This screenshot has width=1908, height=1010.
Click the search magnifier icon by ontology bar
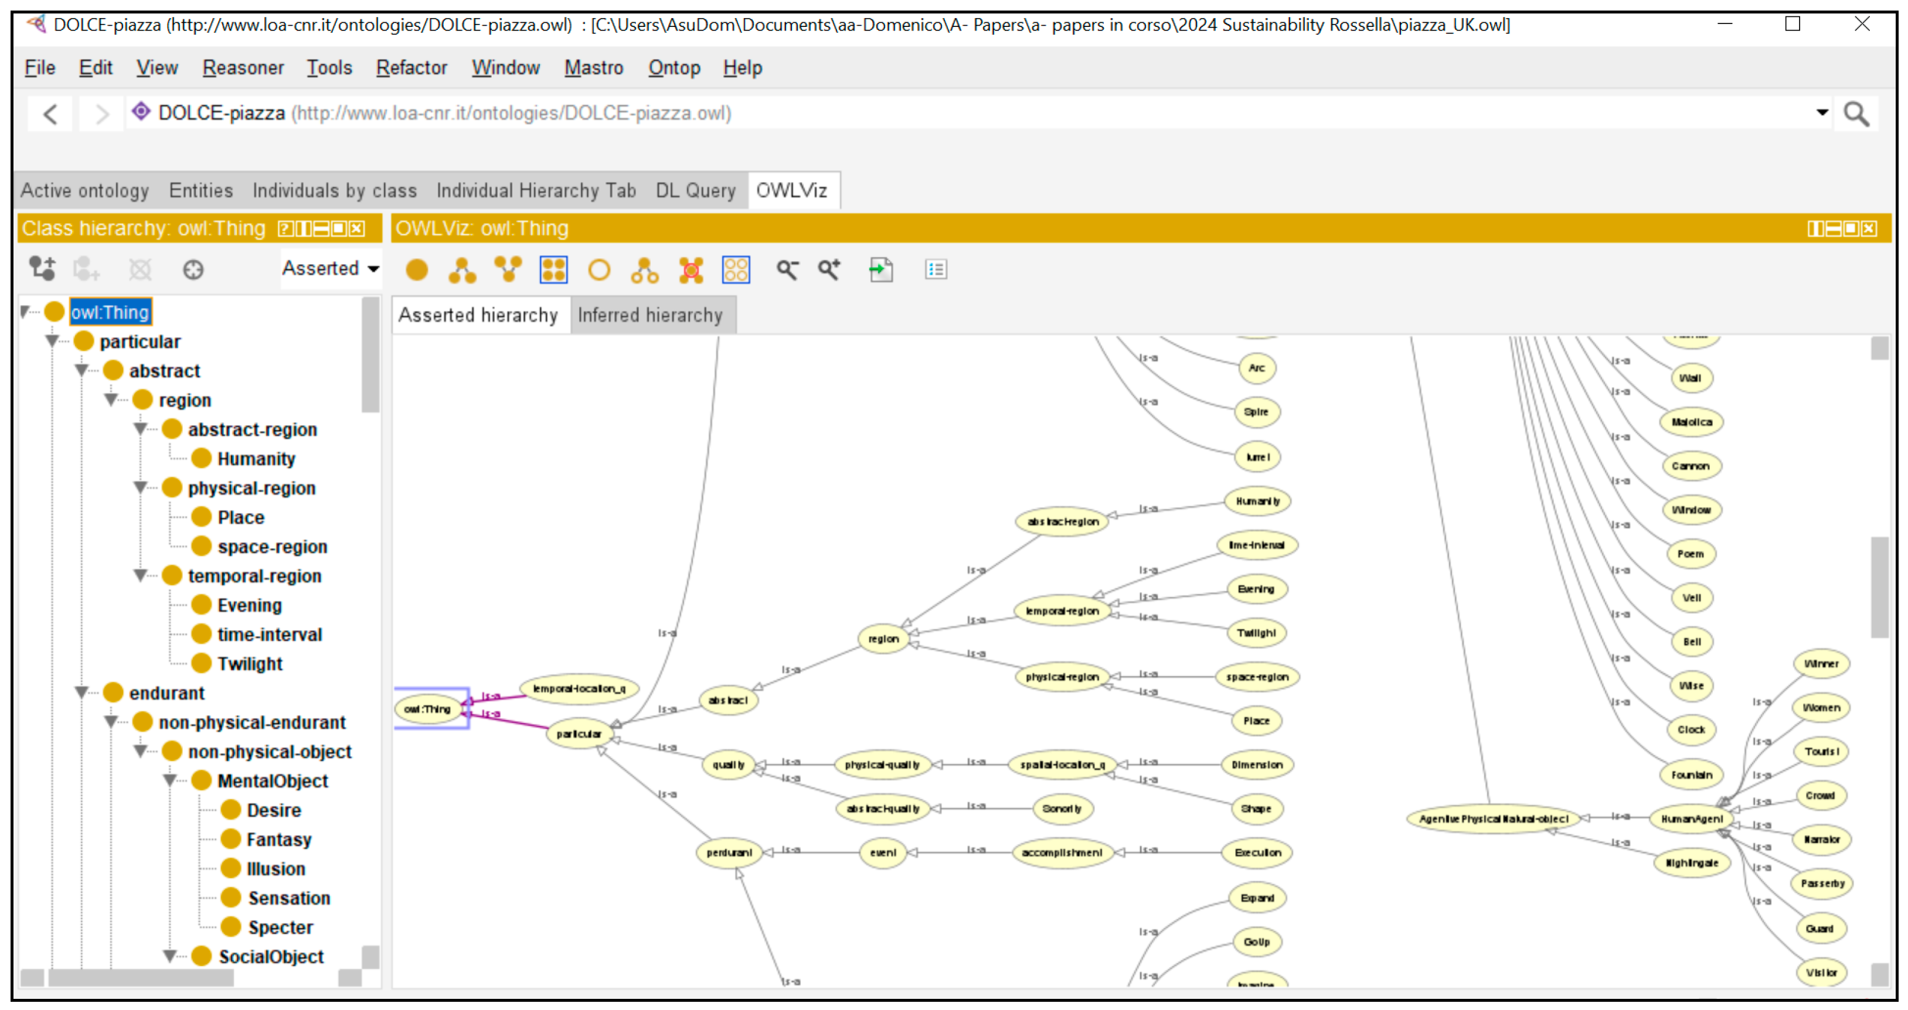[1856, 114]
